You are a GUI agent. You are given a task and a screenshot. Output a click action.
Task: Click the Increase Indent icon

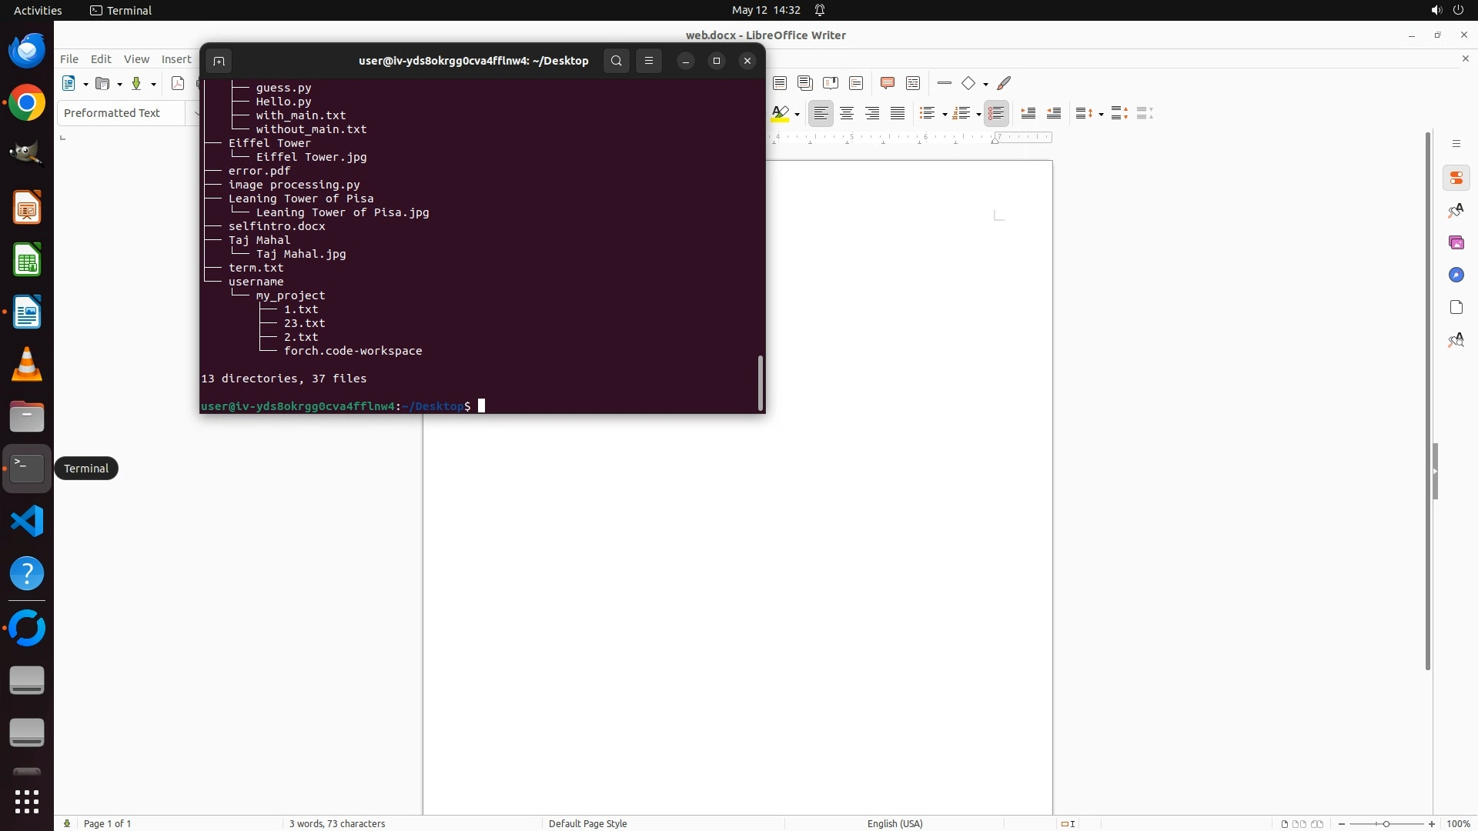click(x=1028, y=113)
